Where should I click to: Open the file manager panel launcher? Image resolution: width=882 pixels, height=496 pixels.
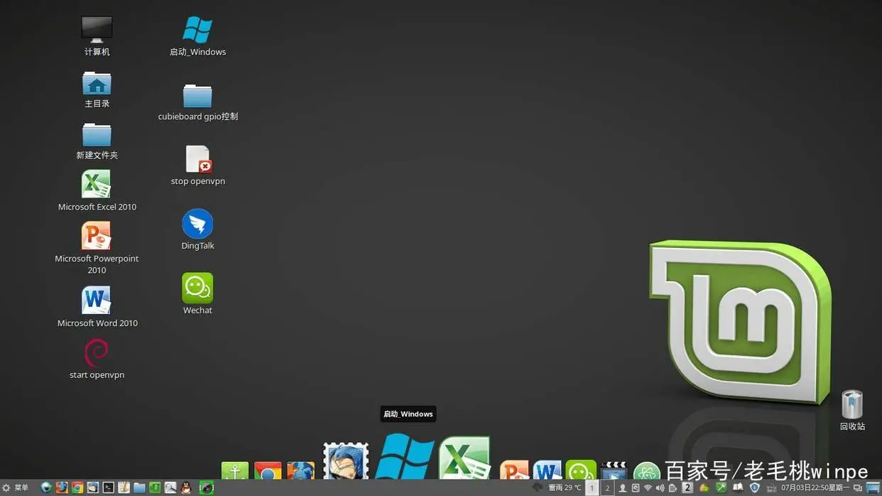[139, 487]
